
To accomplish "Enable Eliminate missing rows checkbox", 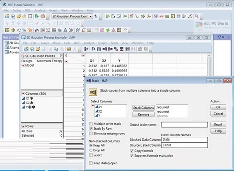I will pos(91,134).
